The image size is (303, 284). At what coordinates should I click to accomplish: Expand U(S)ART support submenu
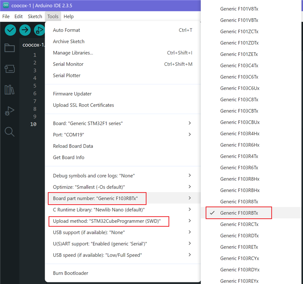coord(123,244)
